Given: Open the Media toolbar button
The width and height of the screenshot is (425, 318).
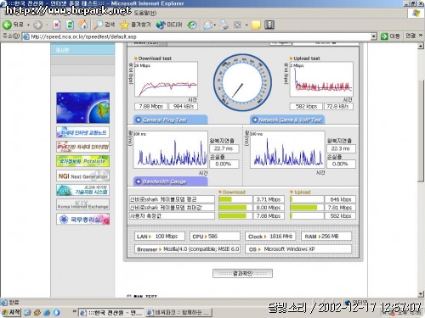Looking at the screenshot, I should (x=169, y=25).
